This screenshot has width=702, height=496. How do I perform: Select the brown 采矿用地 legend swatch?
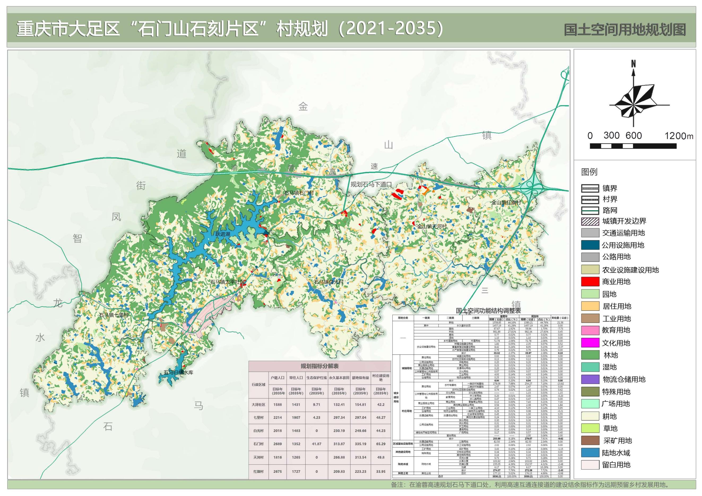point(590,440)
